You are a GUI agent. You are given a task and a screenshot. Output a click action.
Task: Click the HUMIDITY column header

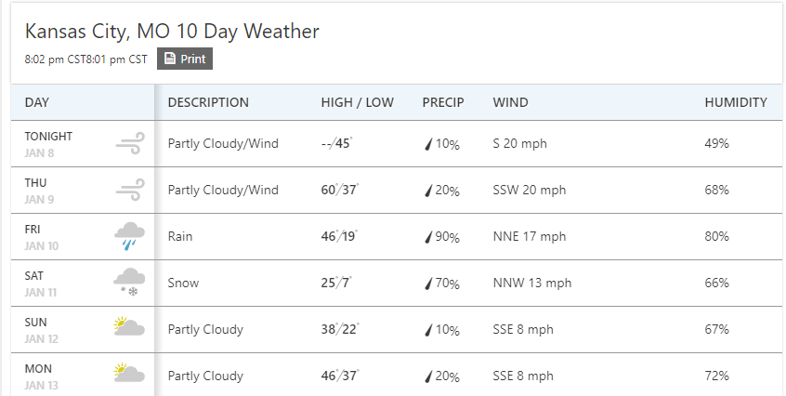tap(736, 102)
